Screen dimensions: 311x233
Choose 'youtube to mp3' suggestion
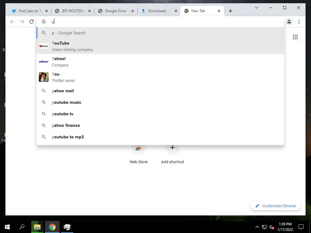click(160, 137)
